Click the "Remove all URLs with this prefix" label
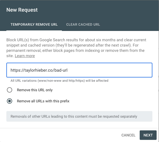This screenshot has width=159, height=142. tap(43, 101)
